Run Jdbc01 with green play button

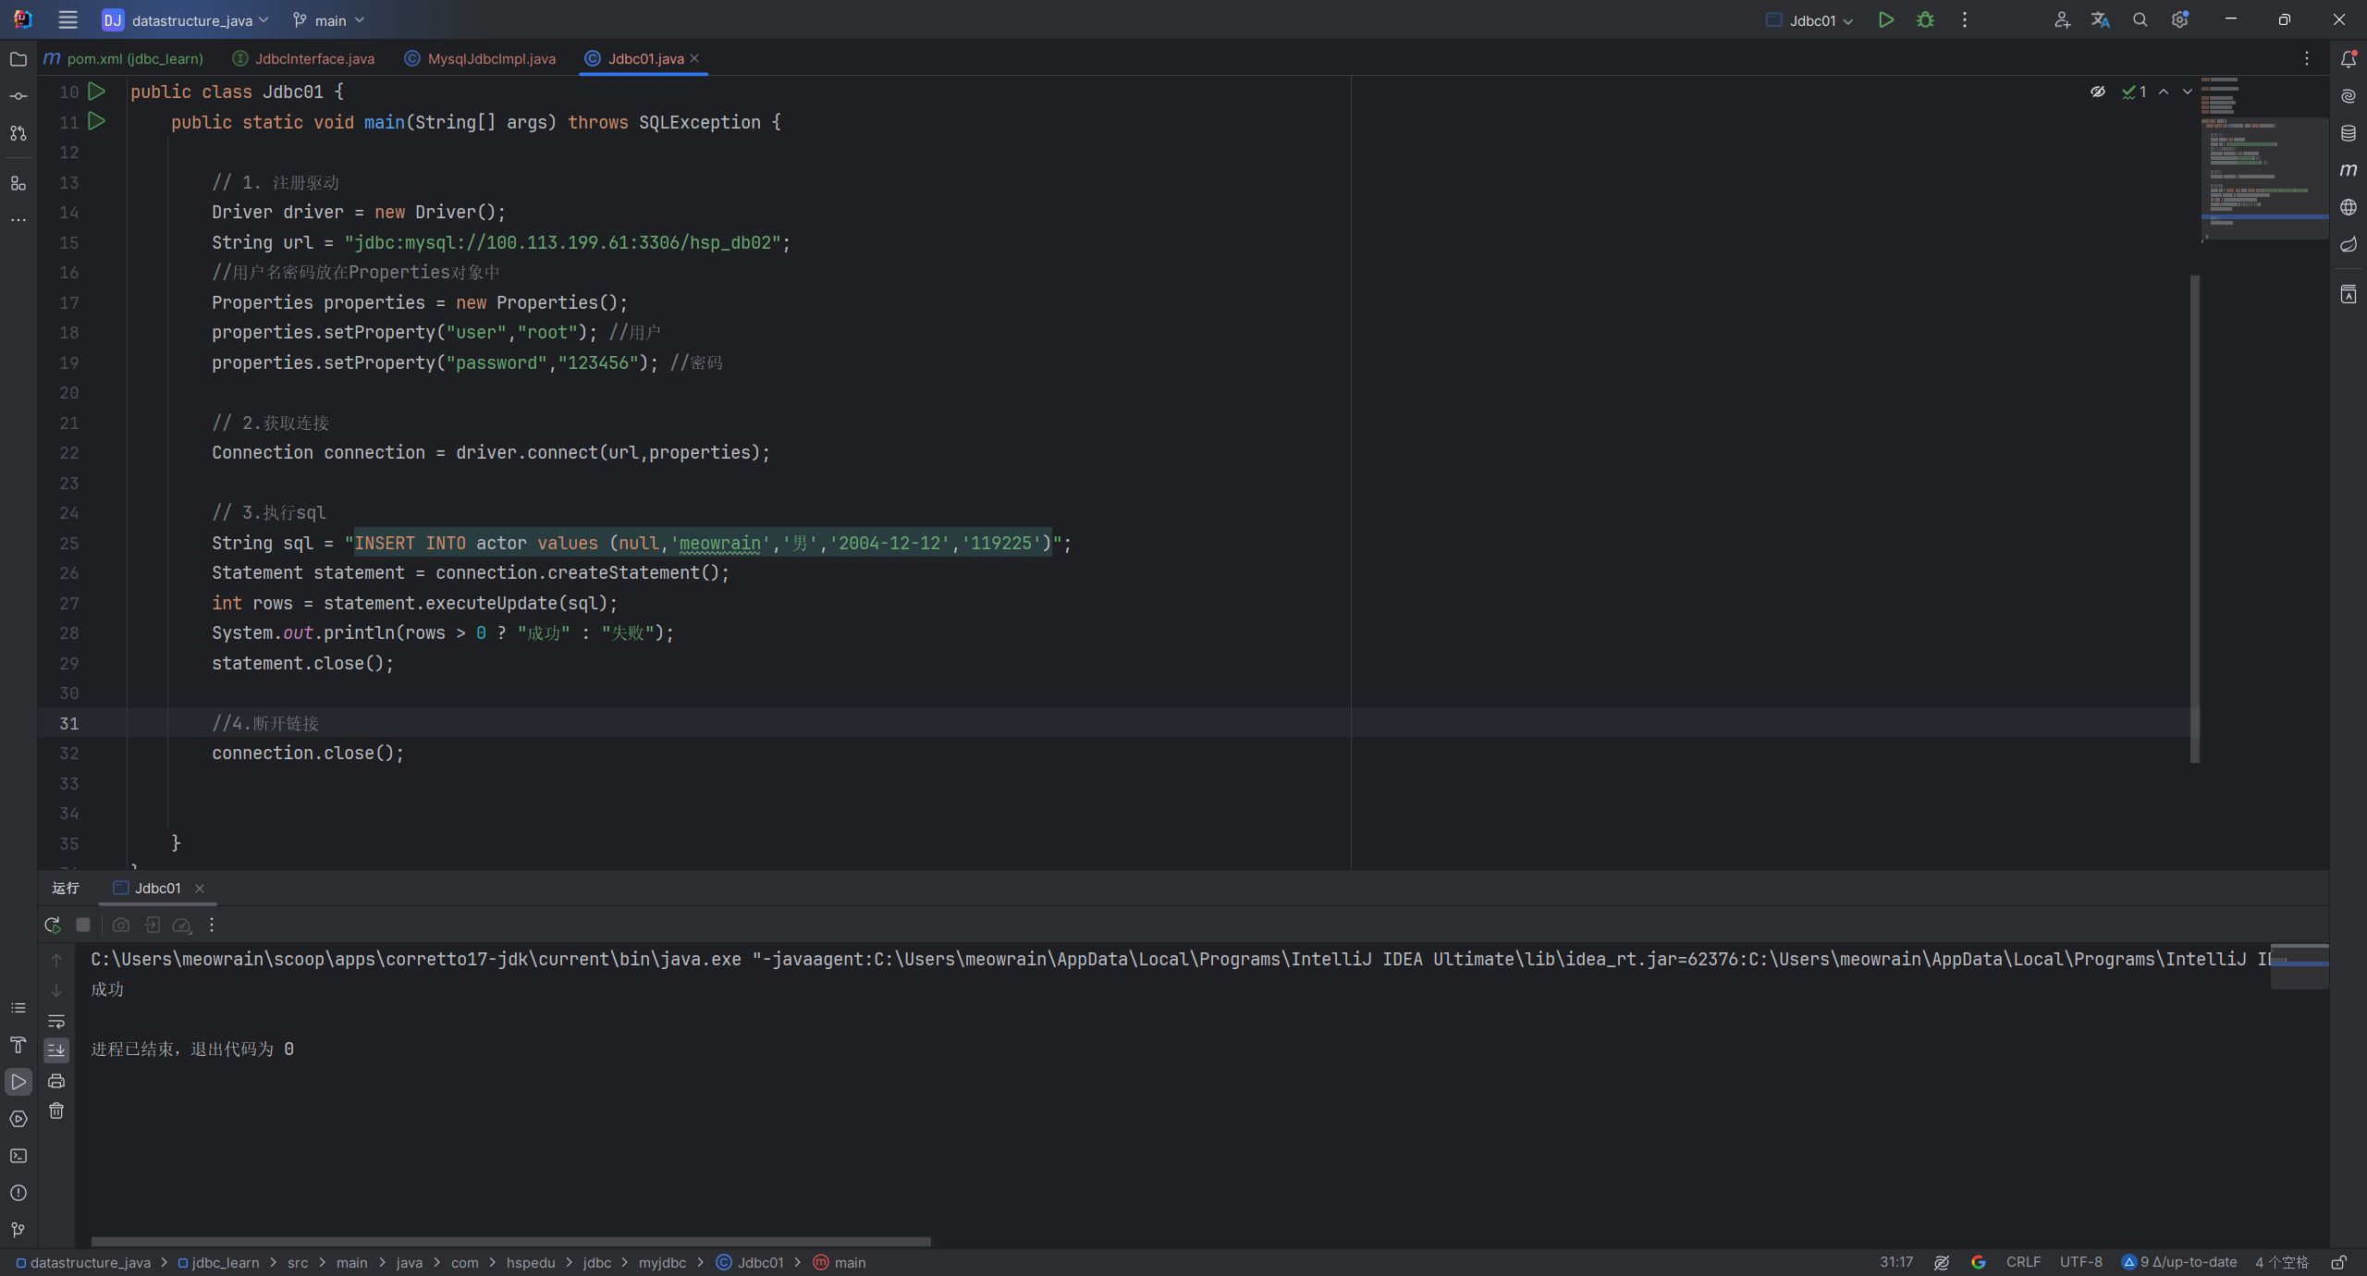pos(1885,20)
